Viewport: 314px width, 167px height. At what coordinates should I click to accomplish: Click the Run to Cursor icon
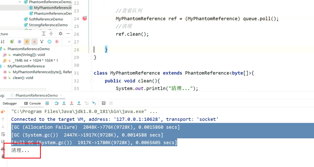(94, 103)
